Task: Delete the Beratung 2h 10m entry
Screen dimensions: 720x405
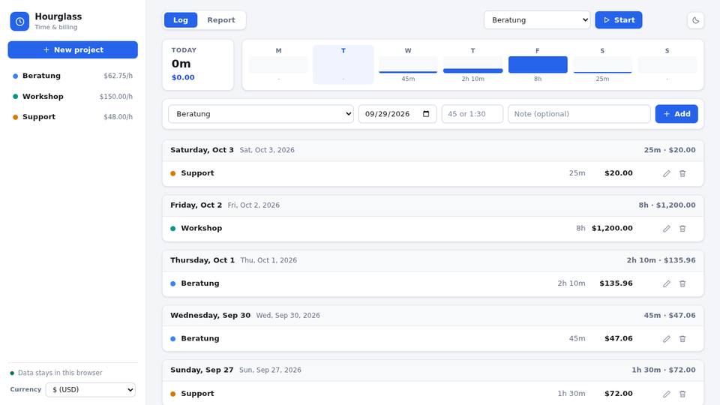Action: click(682, 283)
